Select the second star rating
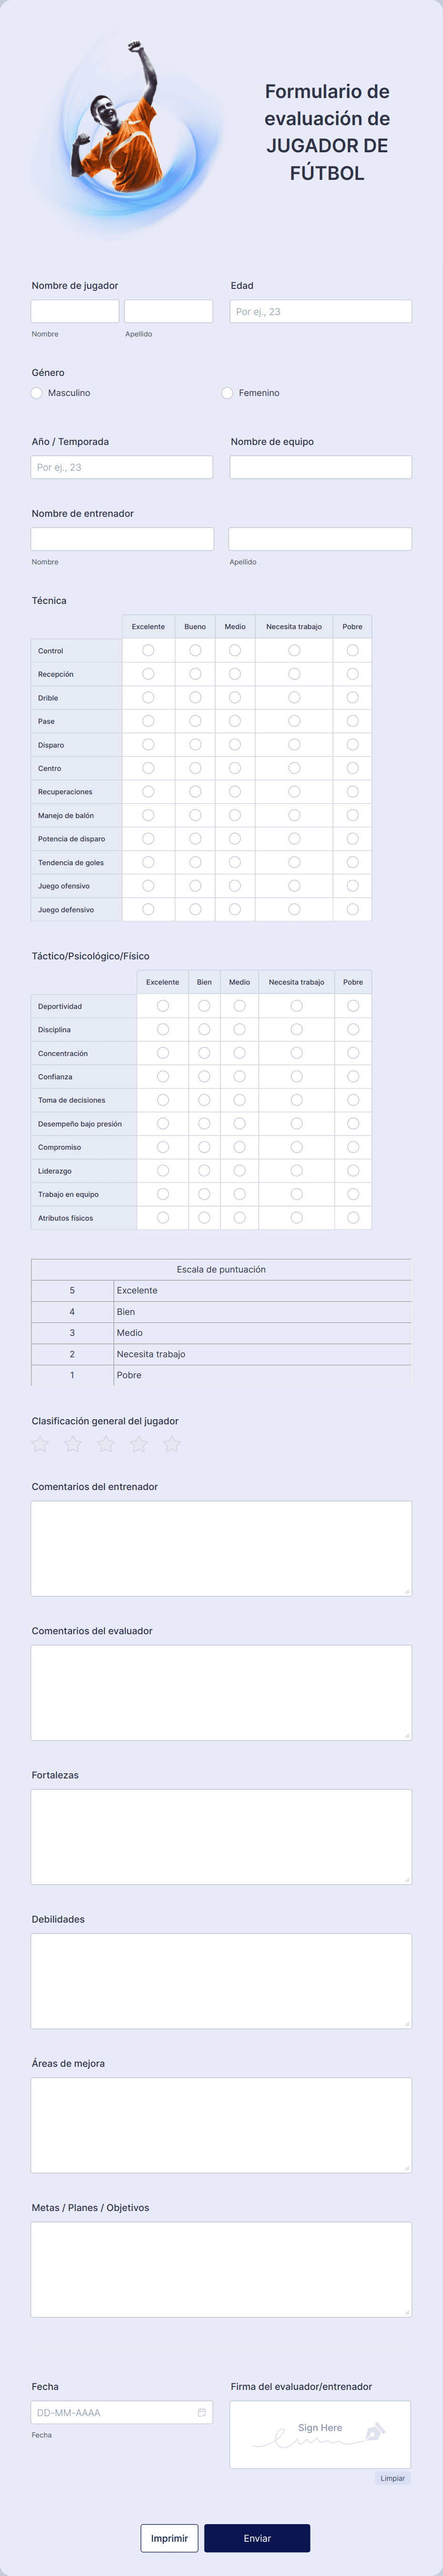Image resolution: width=443 pixels, height=2576 pixels. pyautogui.click(x=73, y=1443)
